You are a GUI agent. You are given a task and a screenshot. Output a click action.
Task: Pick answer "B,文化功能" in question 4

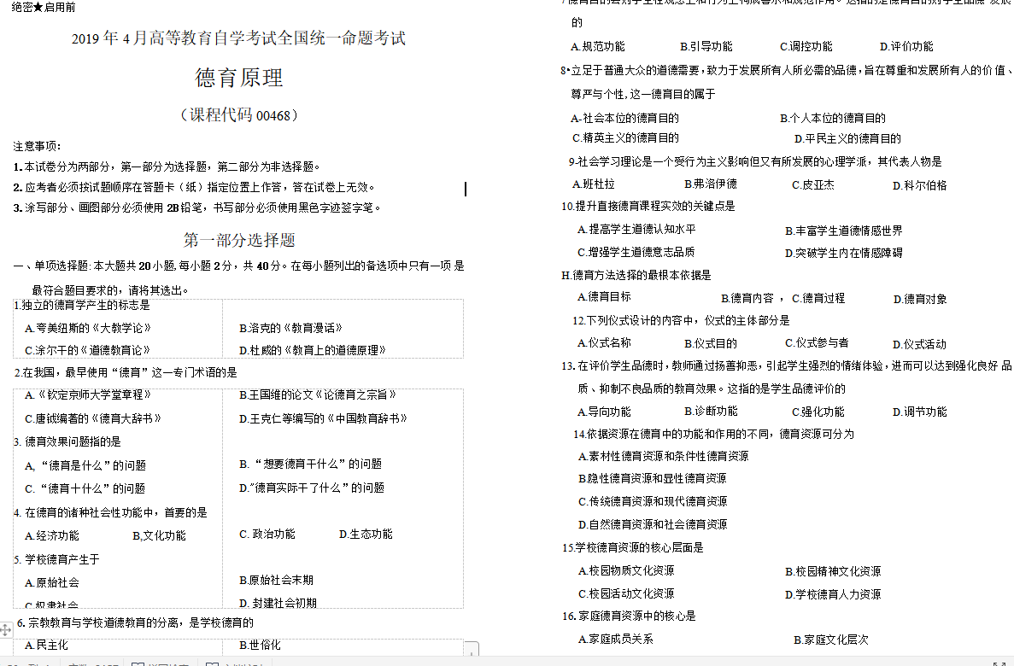[159, 536]
